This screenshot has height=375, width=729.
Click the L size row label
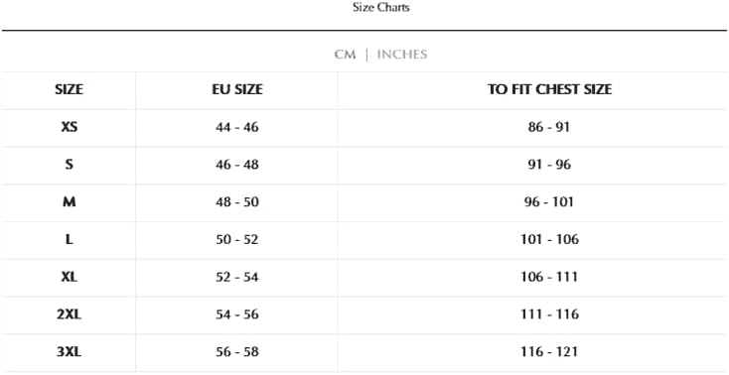(69, 240)
